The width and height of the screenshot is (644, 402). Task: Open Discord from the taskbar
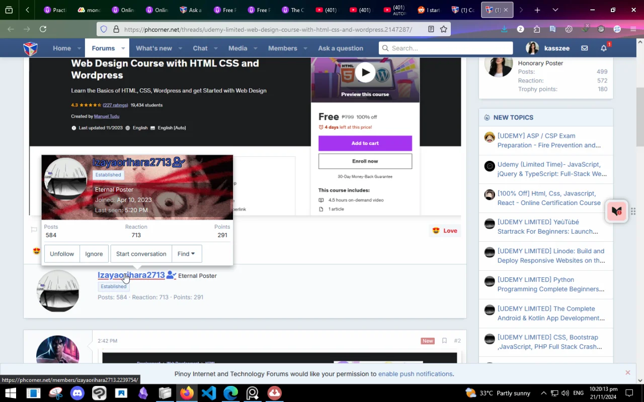(x=77, y=393)
